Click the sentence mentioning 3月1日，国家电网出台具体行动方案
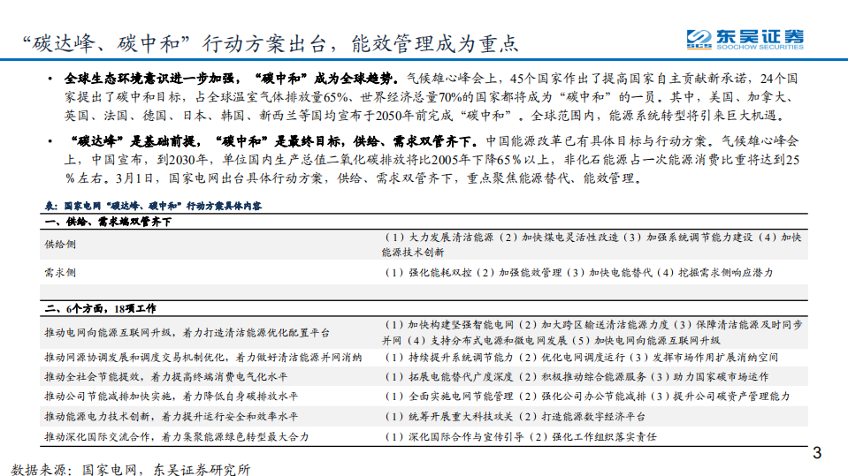Viewport: 848px width, 476px height. [378, 178]
